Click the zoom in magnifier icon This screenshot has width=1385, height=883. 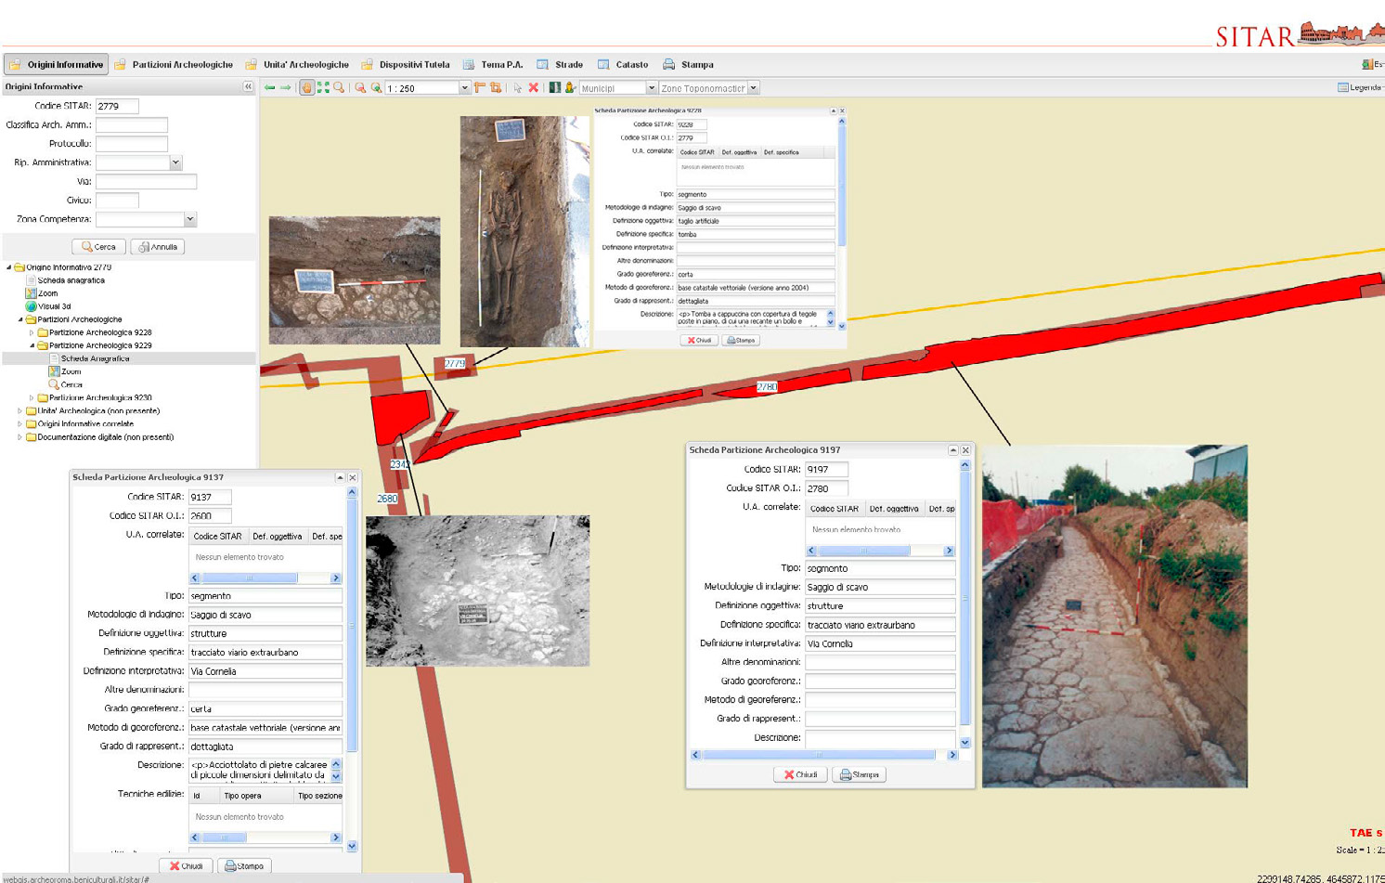376,88
